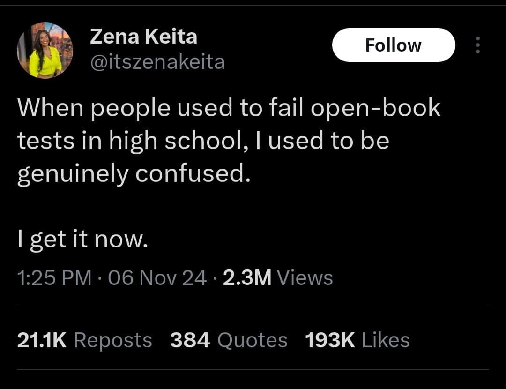View the 21.1K reposts count
506x389 pixels.
41,340
